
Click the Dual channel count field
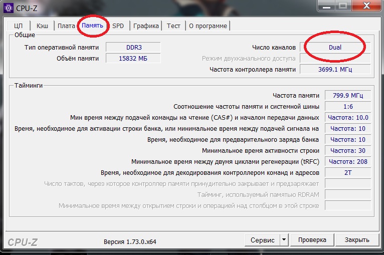click(x=335, y=47)
